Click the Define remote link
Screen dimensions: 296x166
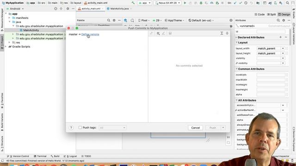[90, 34]
